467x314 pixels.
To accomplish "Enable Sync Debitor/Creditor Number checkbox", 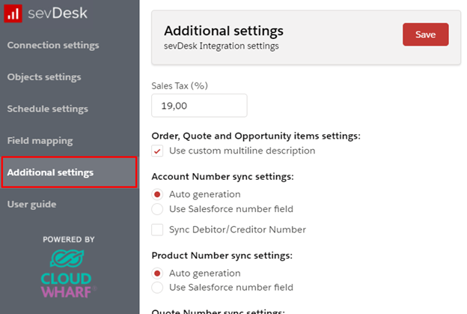I will click(x=157, y=229).
